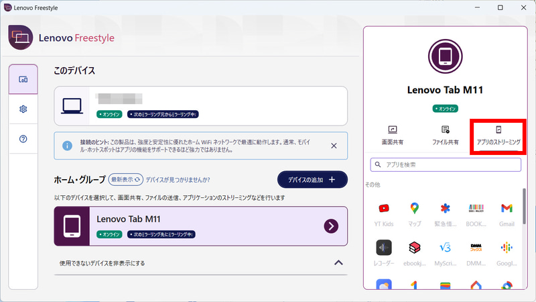This screenshot has width=536, height=302.
Task: Launch the DMM ブックス app
Action: [x=476, y=254]
